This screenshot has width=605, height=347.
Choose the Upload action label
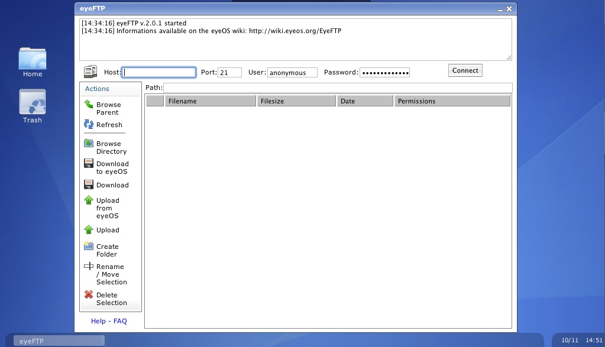coord(108,230)
